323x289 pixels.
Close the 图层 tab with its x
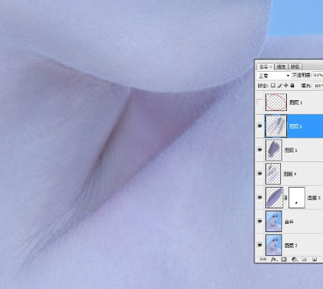pos(270,67)
